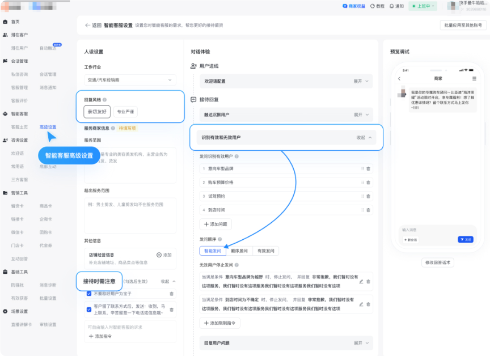Open 自动触达 in sidebar
Screen dimensions: 490x356
(x=48, y=48)
